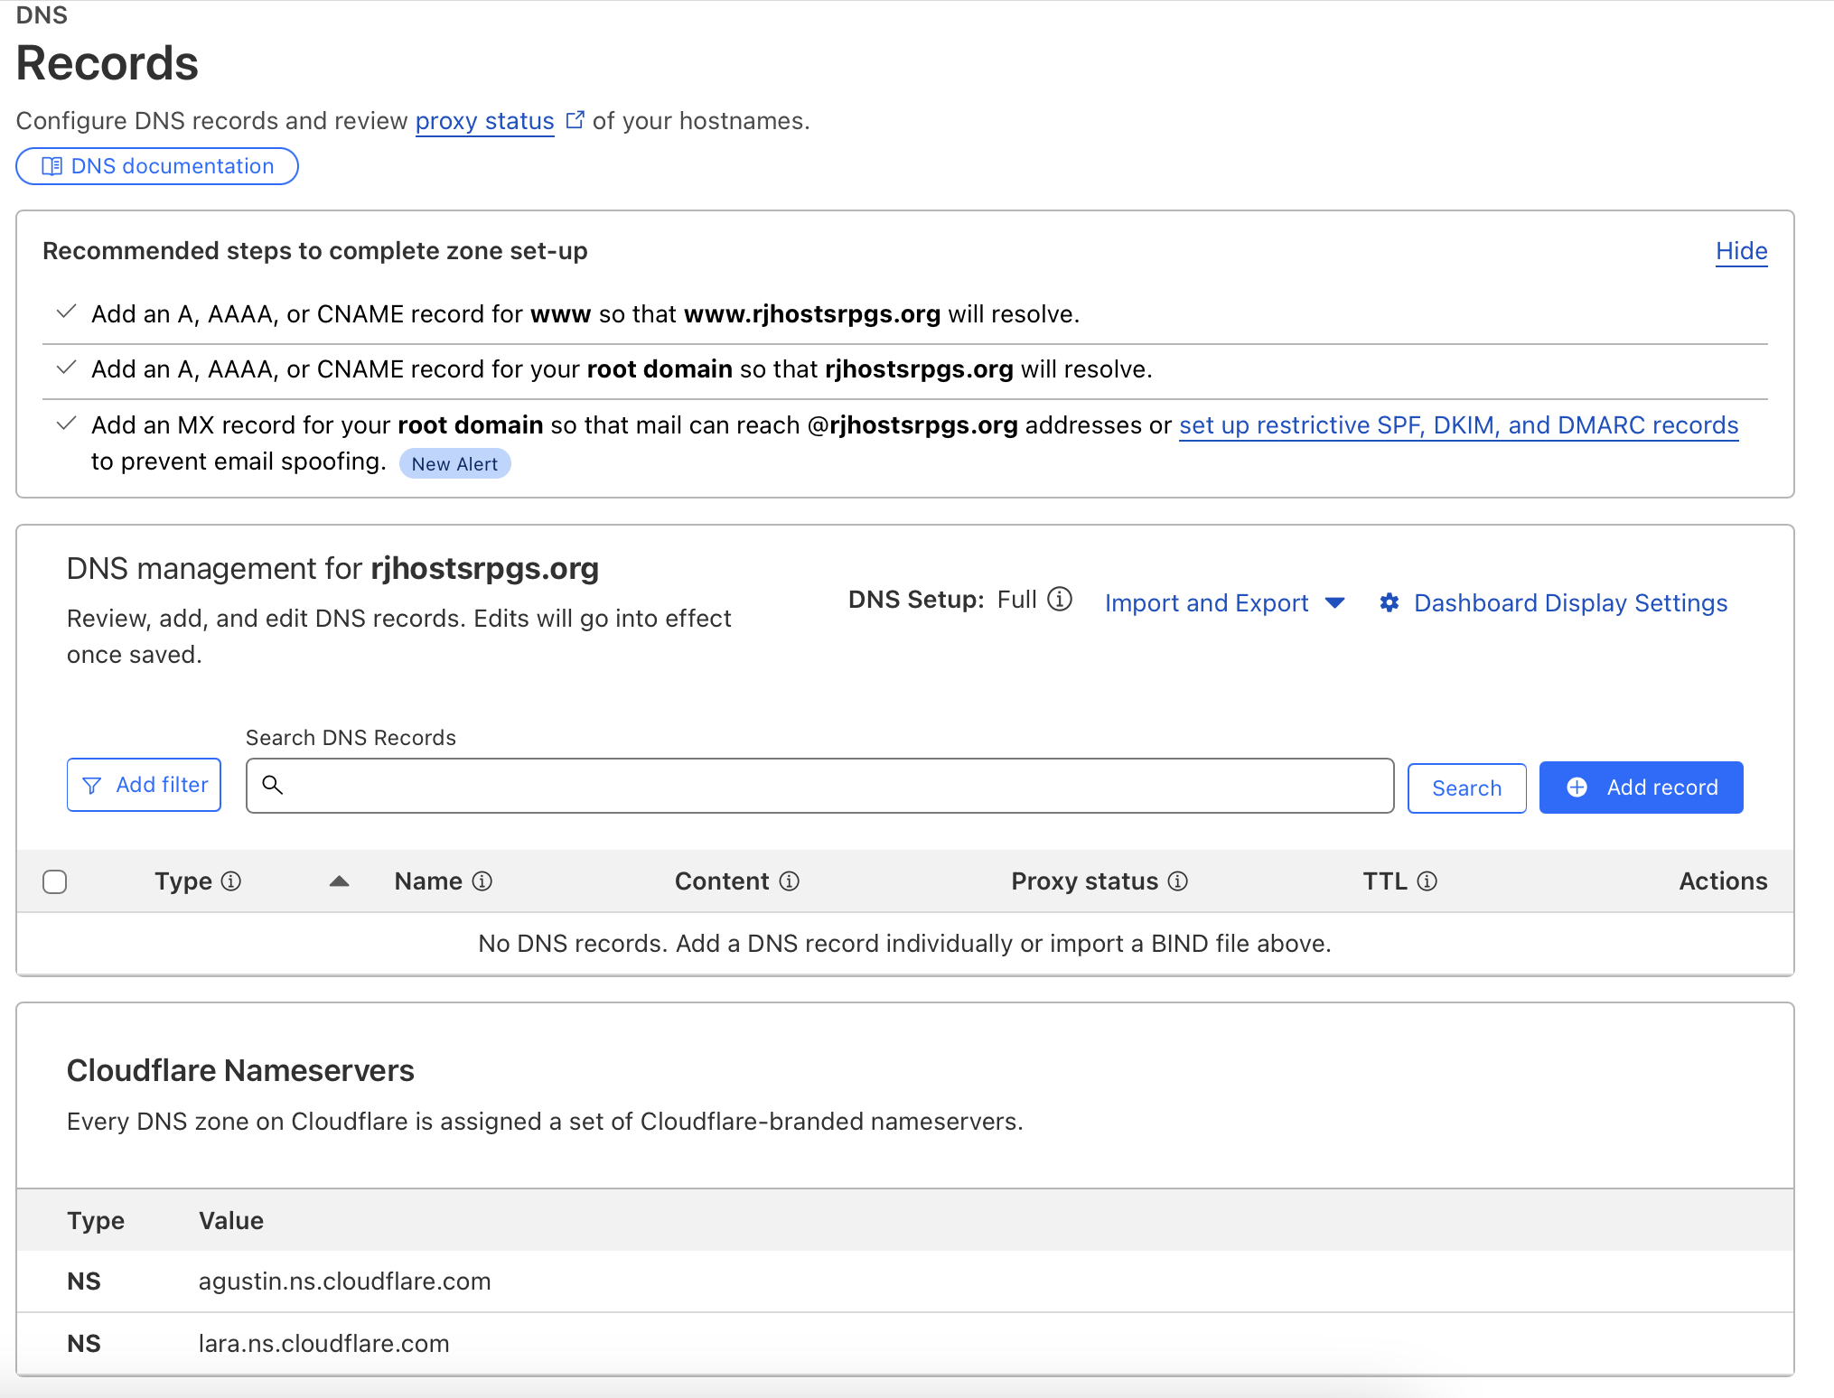Click the filter funnel icon beside Add filter

tap(92, 785)
